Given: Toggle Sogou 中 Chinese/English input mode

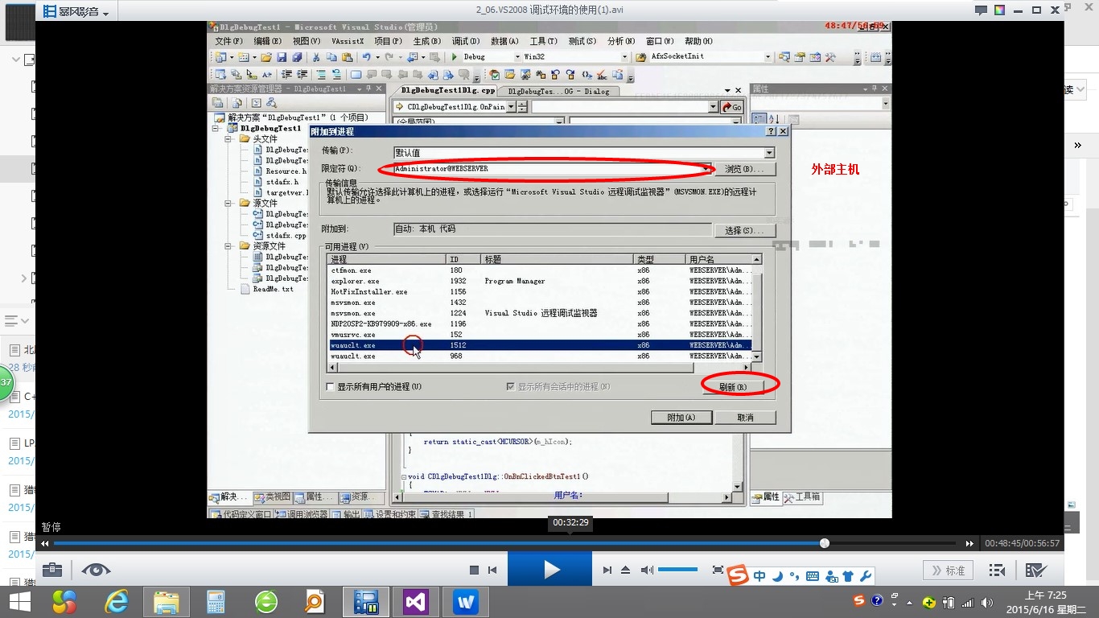Looking at the screenshot, I should coord(759,576).
